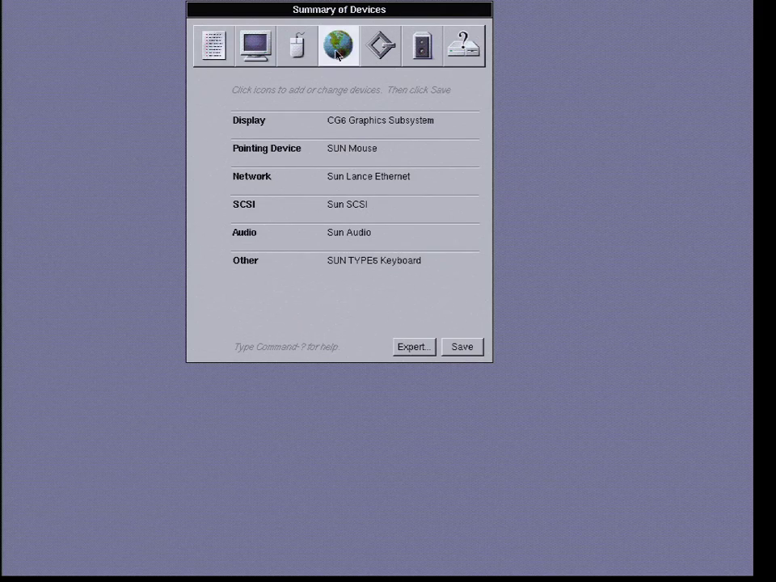Click the SUN Mouse entry
The width and height of the screenshot is (776, 582).
point(352,149)
